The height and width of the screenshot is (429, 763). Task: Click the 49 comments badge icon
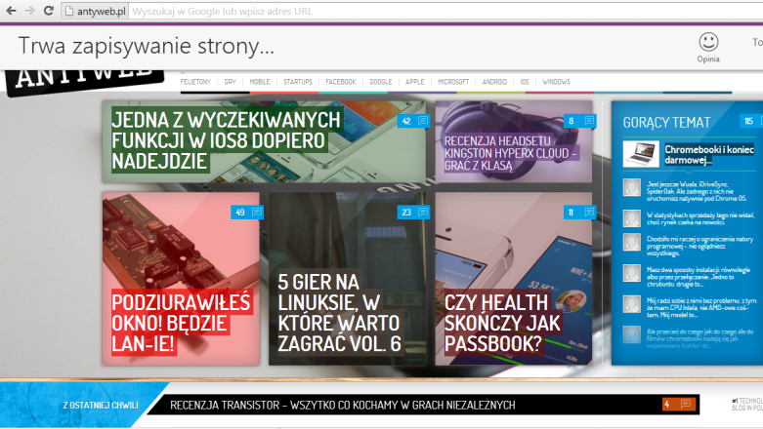point(247,213)
